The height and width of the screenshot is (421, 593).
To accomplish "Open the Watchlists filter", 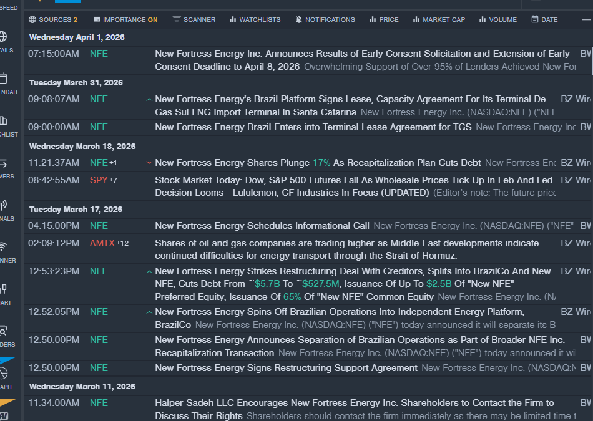I will (x=255, y=20).
